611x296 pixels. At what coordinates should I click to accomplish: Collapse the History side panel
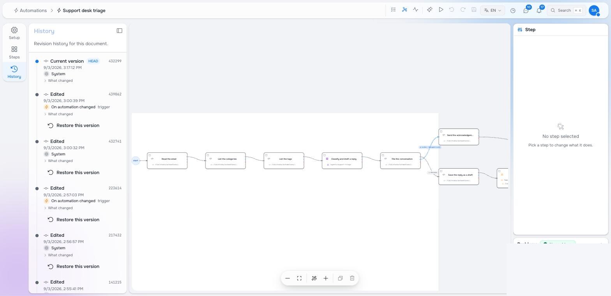pos(120,31)
